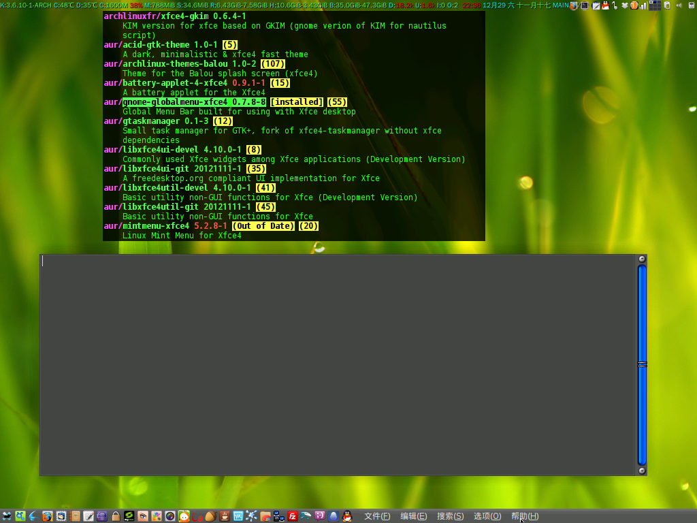Click the network signal bars tray icon
697x523 pixels.
point(643,5)
